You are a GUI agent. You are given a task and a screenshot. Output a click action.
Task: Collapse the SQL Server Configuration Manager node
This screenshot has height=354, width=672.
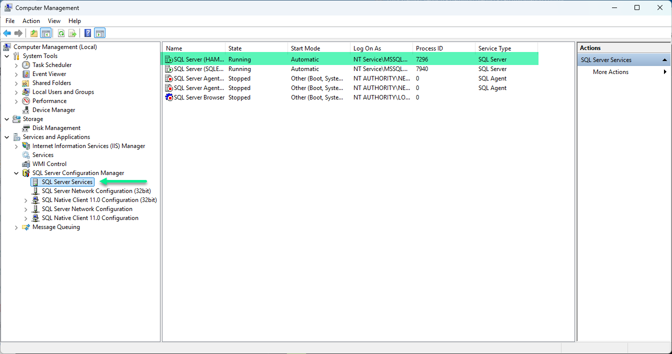click(x=16, y=173)
